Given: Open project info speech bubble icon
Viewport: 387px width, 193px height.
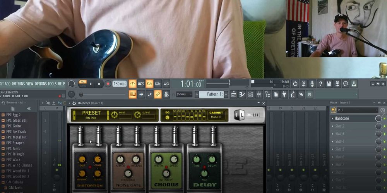Looking at the screenshot, I should tap(346, 84).
